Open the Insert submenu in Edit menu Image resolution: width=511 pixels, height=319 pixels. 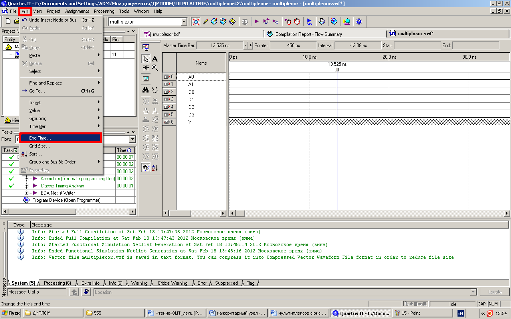[x=61, y=102]
